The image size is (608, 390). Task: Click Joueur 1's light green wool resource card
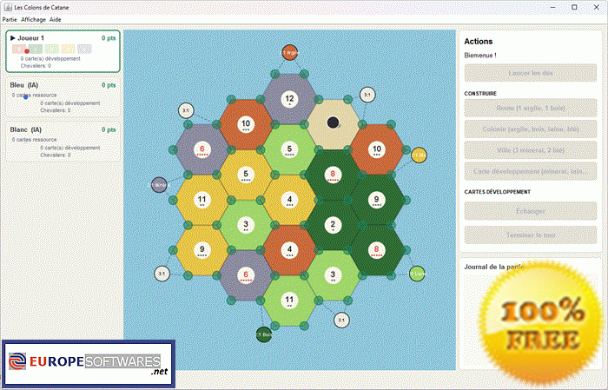coord(51,49)
